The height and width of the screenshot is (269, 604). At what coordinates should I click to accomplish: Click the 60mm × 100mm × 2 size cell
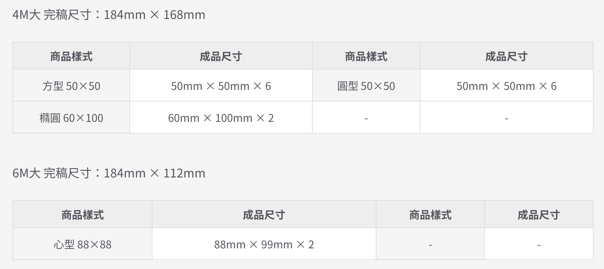(221, 118)
